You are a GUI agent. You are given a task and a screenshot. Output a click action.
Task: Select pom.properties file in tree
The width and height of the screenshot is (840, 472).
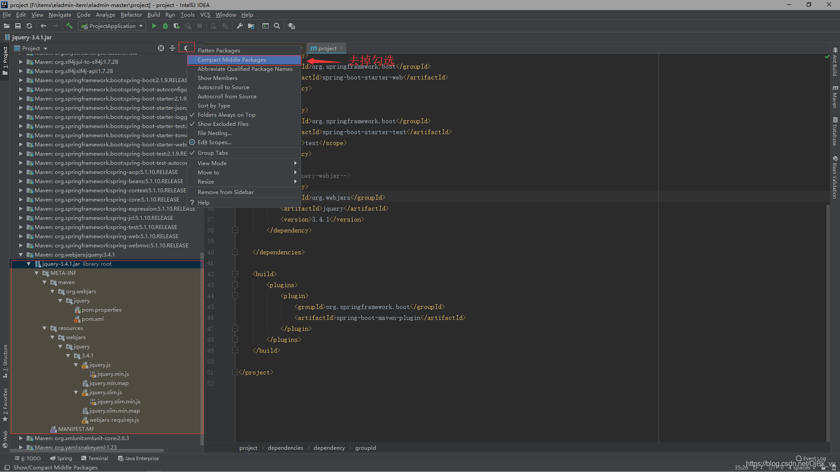click(x=101, y=310)
